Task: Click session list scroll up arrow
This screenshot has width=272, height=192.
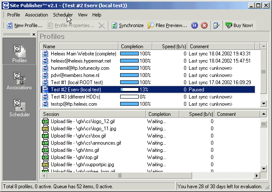Action: click(x=264, y=114)
